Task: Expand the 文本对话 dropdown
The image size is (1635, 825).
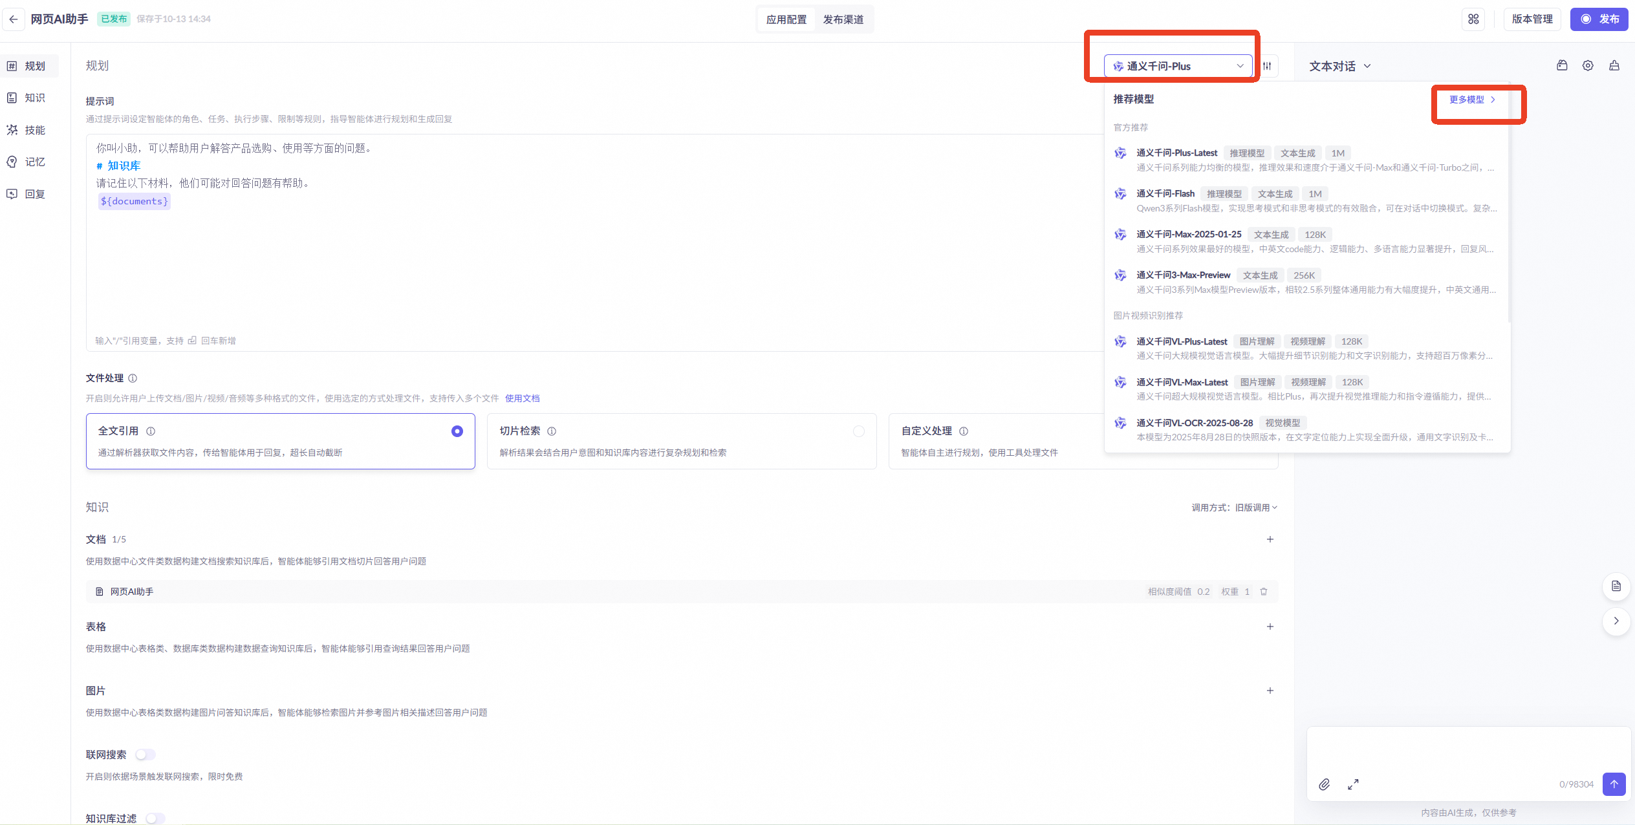Action: (1339, 66)
